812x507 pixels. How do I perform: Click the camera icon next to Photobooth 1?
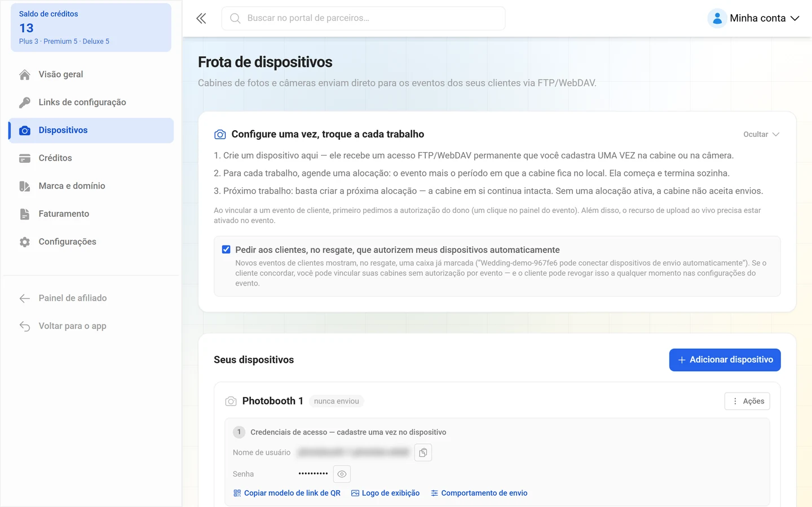click(231, 401)
